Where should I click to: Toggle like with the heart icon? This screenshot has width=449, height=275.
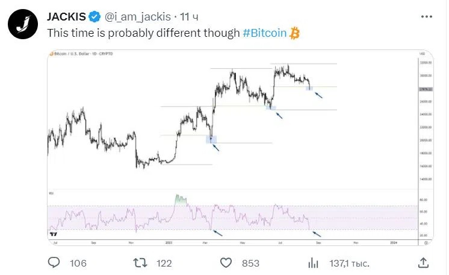pos(226,262)
